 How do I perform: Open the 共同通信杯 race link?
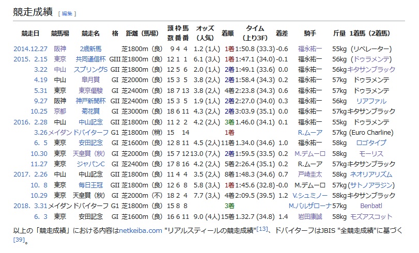tap(90, 59)
